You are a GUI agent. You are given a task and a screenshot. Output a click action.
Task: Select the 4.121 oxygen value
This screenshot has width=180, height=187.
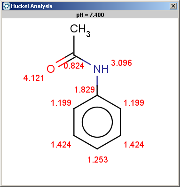coord(34,78)
